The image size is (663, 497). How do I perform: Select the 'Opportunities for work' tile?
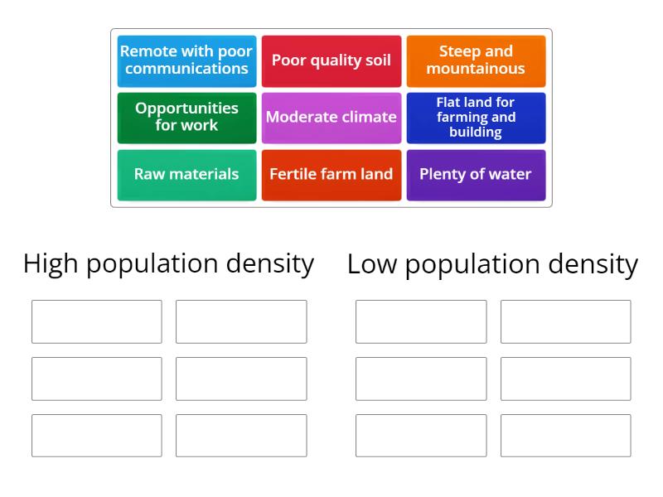pyautogui.click(x=186, y=117)
